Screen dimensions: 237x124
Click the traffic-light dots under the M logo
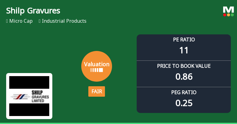tap(228, 15)
